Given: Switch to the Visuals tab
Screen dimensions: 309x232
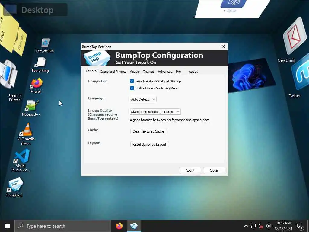Looking at the screenshot, I should [135, 72].
